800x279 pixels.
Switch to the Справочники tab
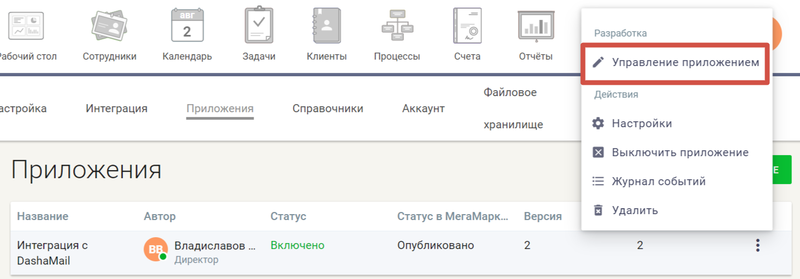(x=328, y=108)
